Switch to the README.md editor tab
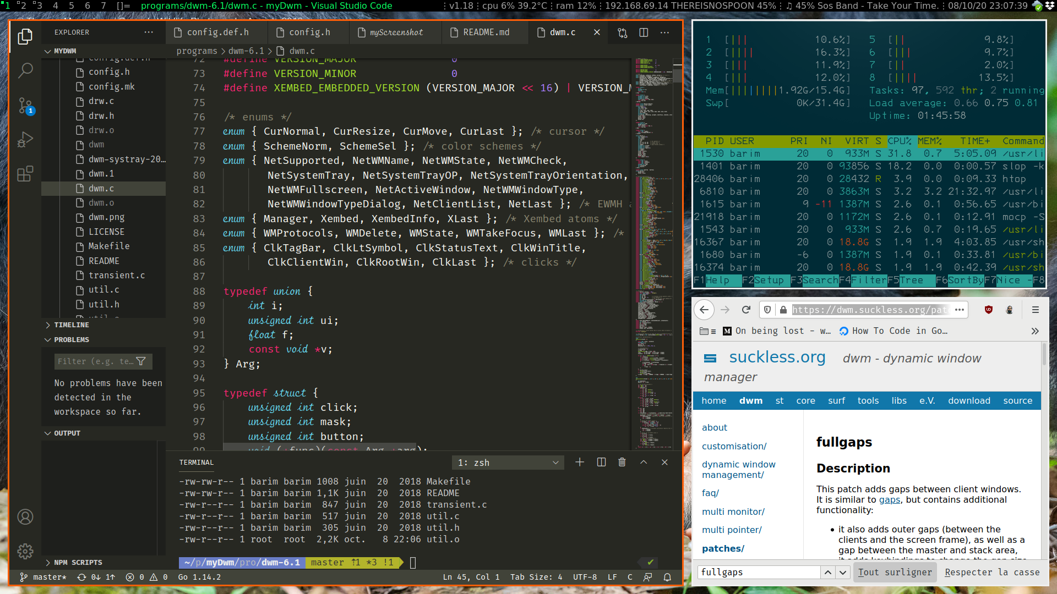The width and height of the screenshot is (1057, 594). [486, 32]
